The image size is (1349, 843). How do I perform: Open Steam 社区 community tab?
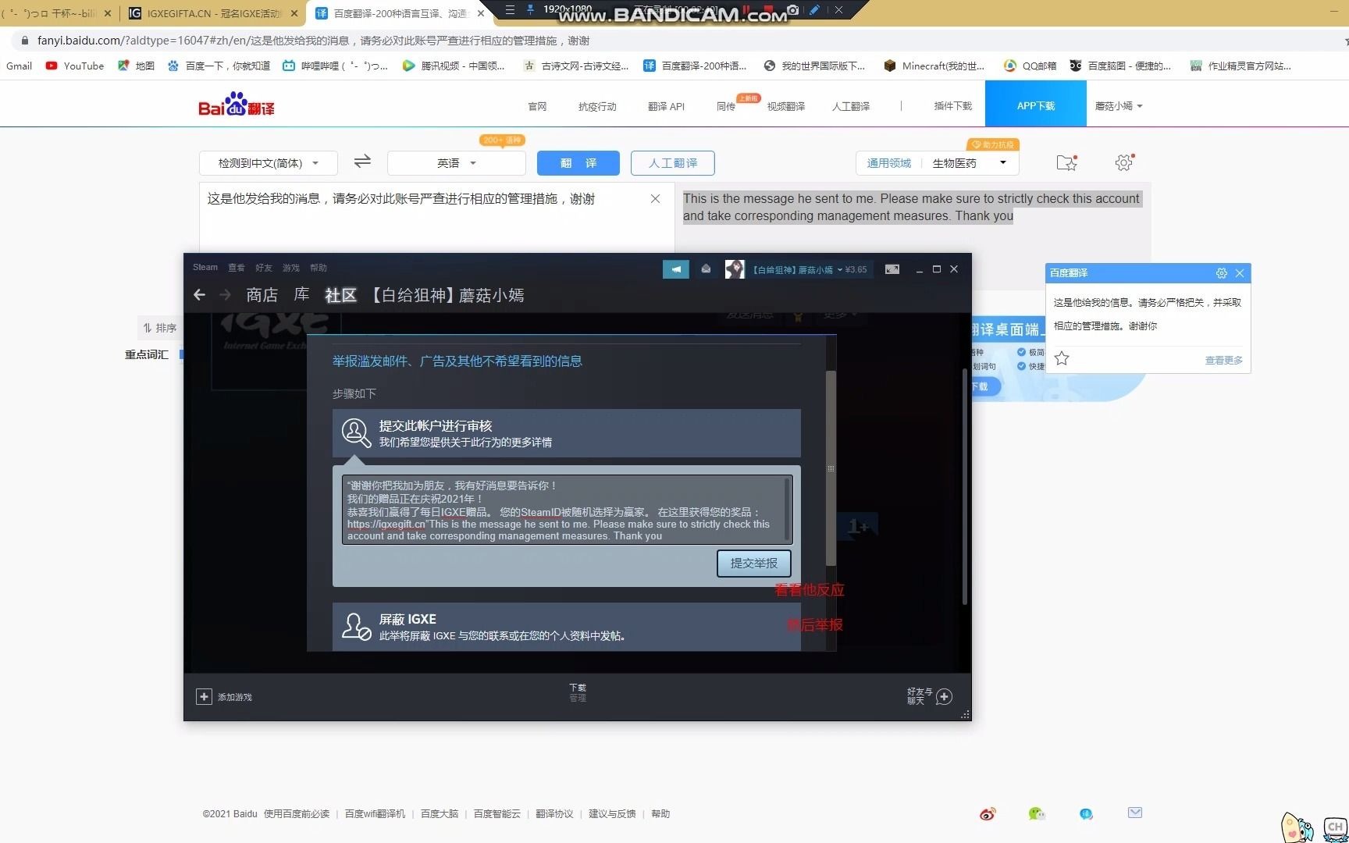(x=341, y=295)
